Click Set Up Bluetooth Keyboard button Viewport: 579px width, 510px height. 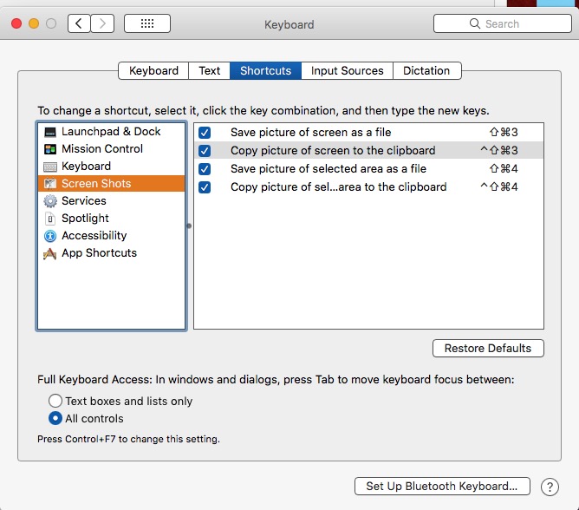[442, 486]
